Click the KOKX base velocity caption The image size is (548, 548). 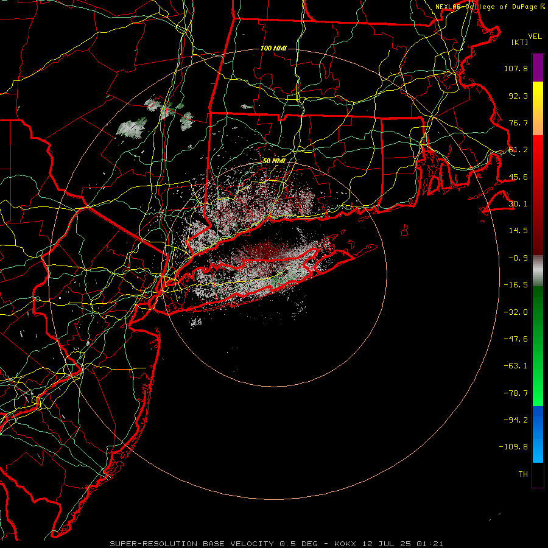pyautogui.click(x=276, y=544)
